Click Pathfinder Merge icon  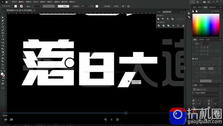click(x=168, y=26)
